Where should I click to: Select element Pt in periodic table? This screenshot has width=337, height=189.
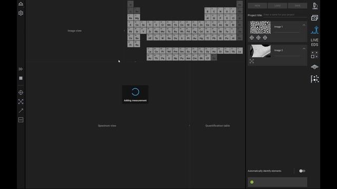[189, 37]
